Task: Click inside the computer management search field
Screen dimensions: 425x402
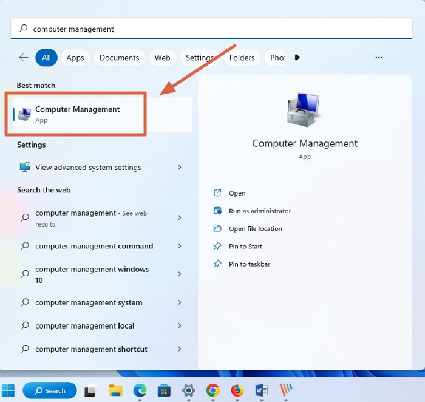Action: pyautogui.click(x=211, y=29)
